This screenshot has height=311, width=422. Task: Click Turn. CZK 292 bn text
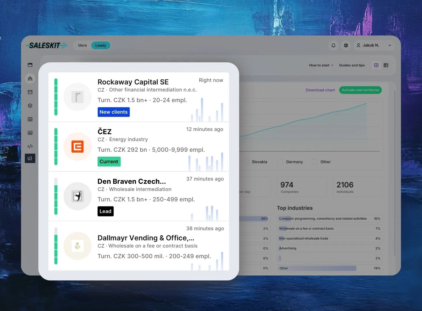122,150
